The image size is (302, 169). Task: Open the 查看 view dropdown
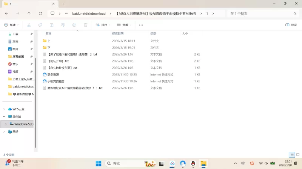(124, 25)
